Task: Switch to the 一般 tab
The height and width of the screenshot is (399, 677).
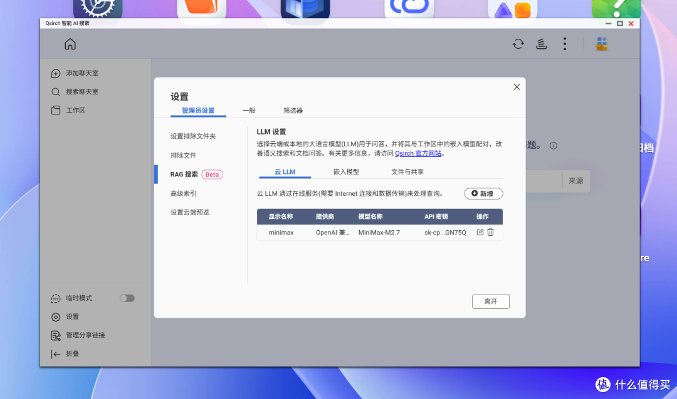Action: pos(249,111)
